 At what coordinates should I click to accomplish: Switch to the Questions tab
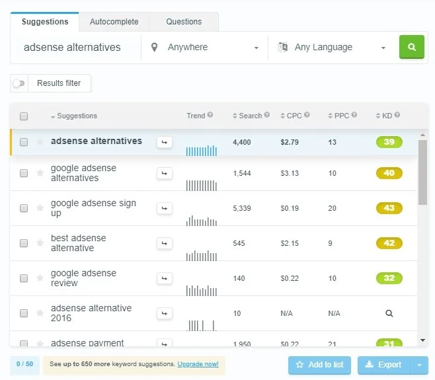click(184, 22)
